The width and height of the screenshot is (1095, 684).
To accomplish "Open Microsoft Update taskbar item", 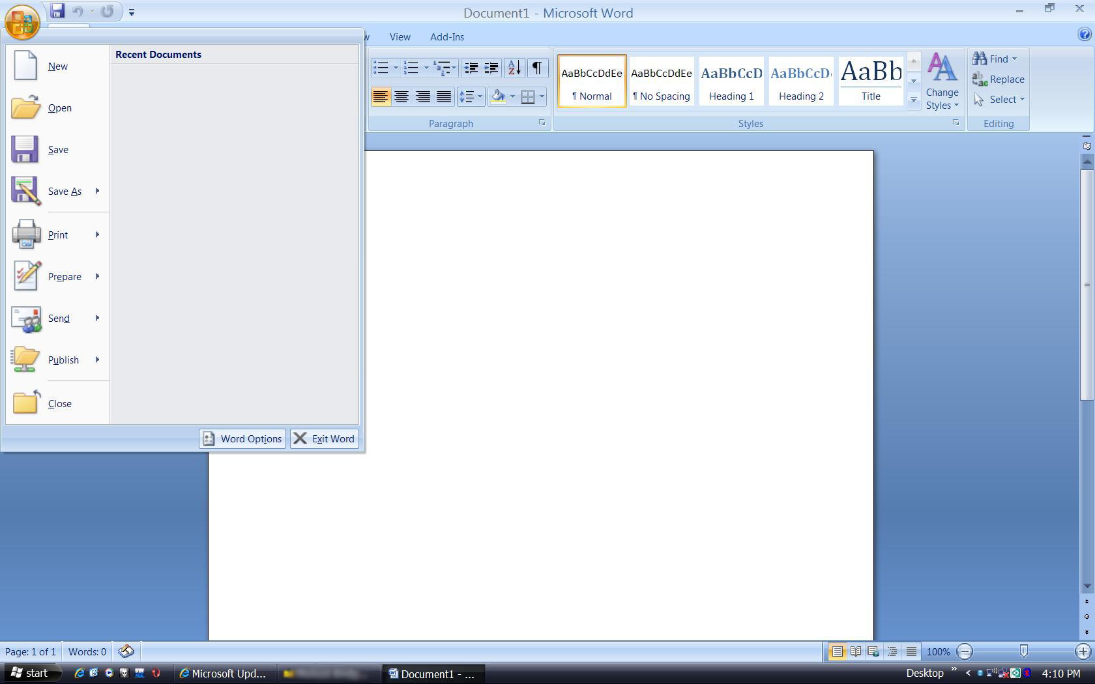I will pos(223,674).
